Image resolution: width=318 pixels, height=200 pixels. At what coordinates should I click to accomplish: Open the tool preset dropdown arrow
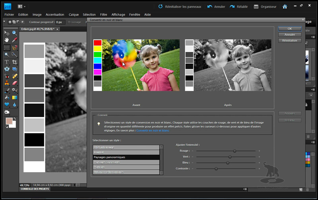[x=4, y=22]
